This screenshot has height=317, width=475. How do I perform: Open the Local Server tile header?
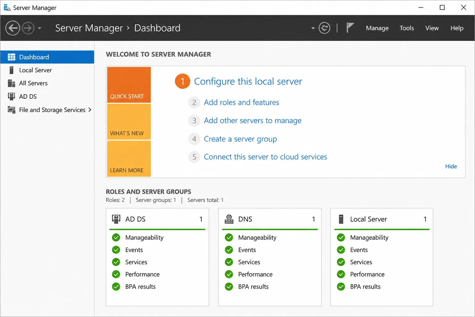[x=382, y=219]
